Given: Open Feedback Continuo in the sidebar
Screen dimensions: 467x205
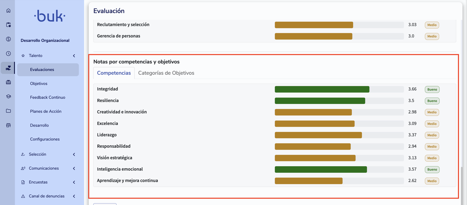Looking at the screenshot, I should click(48, 97).
